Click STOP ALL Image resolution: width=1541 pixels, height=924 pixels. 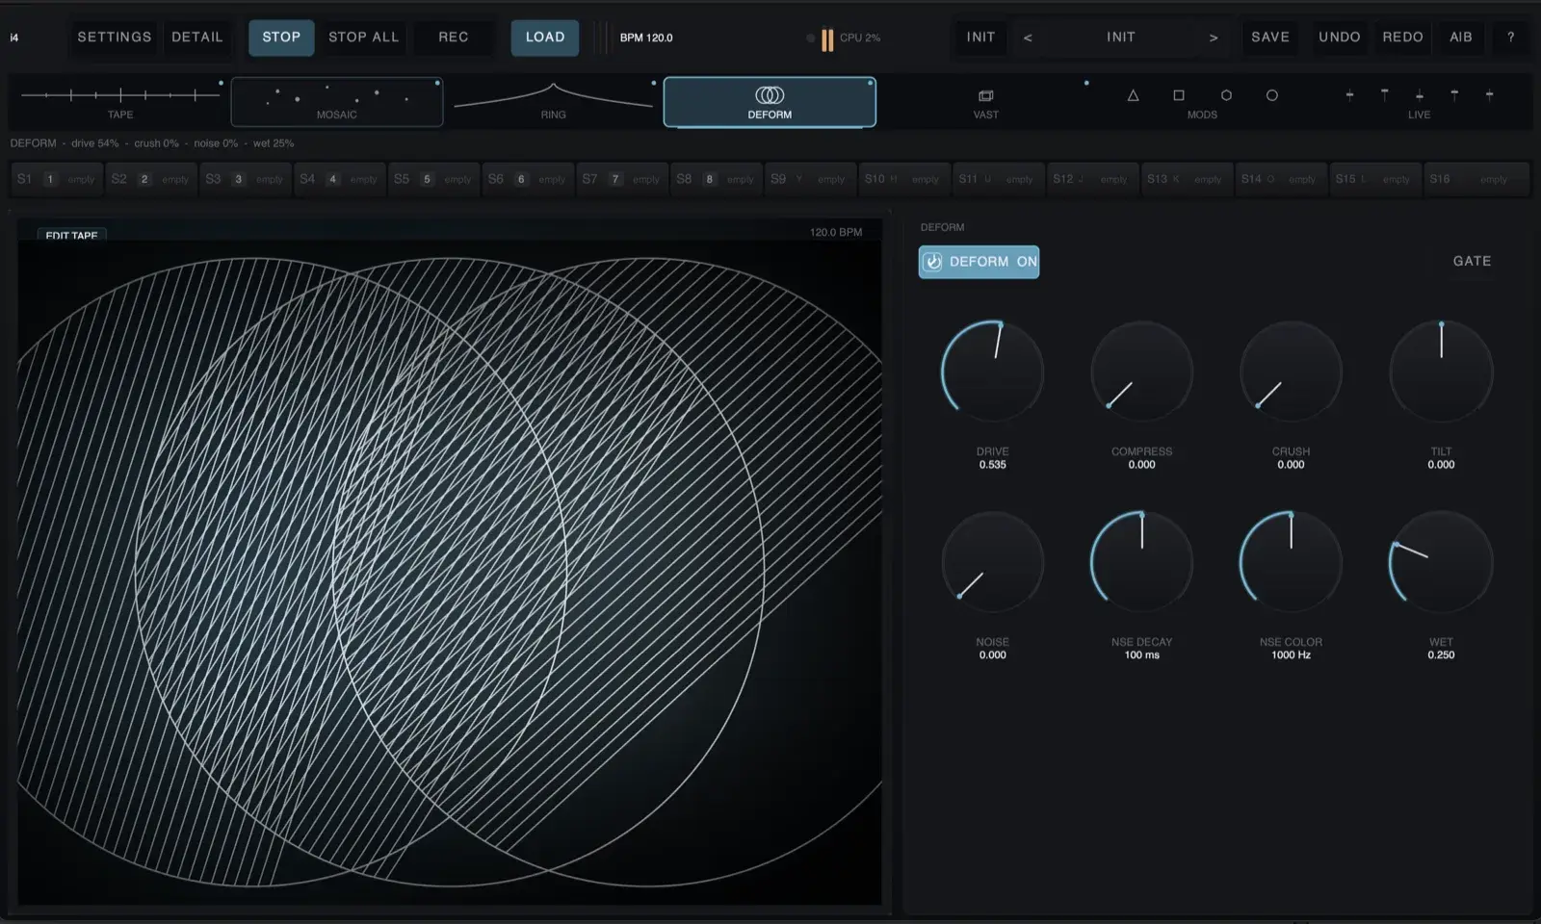363,37
